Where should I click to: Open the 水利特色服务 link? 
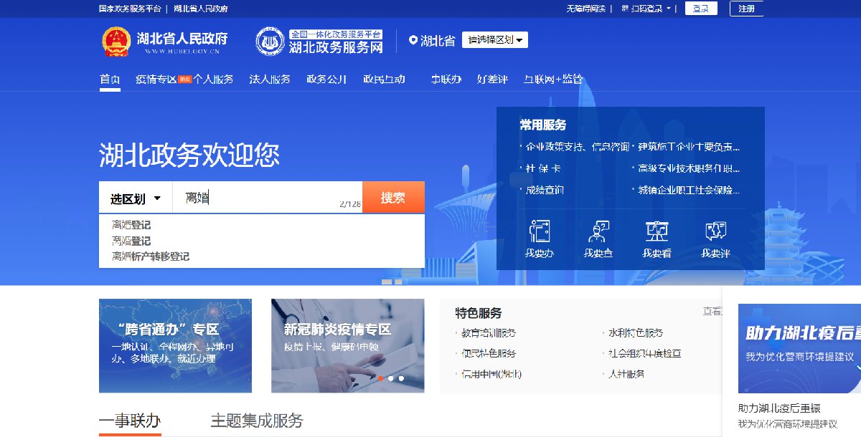[x=636, y=333]
